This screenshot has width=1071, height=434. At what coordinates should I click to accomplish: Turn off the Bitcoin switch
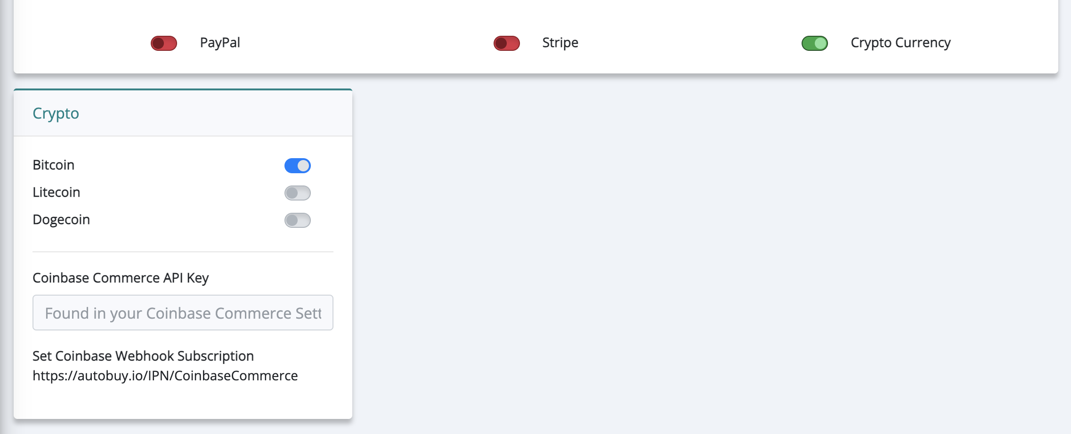(x=298, y=166)
